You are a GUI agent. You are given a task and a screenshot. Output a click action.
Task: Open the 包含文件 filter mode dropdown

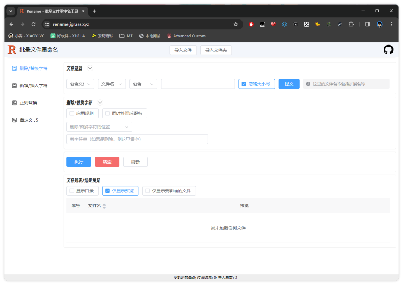coord(80,84)
